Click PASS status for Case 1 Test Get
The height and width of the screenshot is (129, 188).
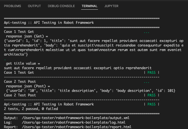click(x=152, y=73)
